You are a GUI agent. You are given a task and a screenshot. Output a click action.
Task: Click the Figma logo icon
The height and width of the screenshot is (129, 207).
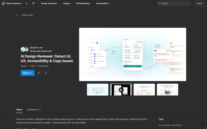tap(33, 3)
